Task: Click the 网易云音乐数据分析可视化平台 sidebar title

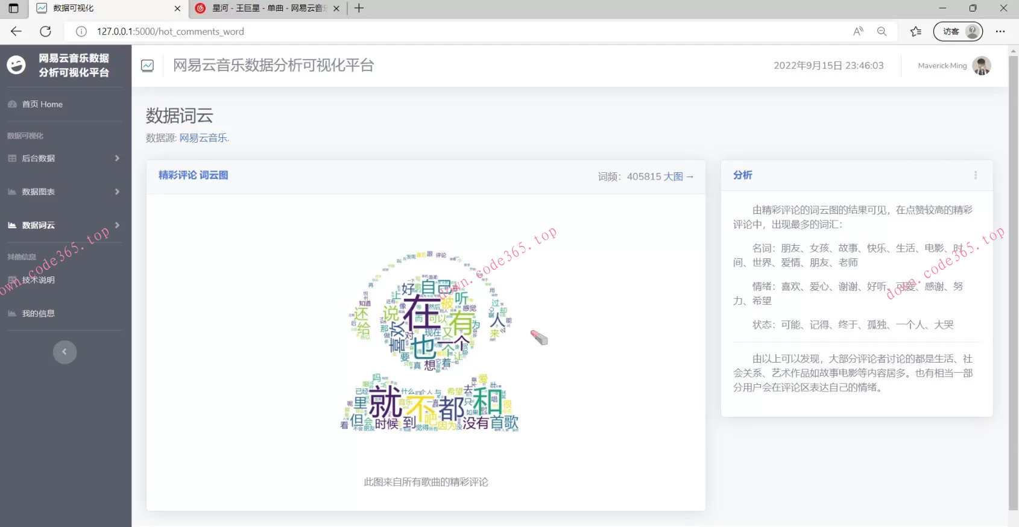Action: [x=74, y=65]
